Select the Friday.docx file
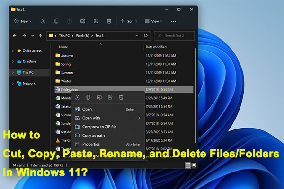Viewport: 284px width, 189px height. pyautogui.click(x=124, y=89)
